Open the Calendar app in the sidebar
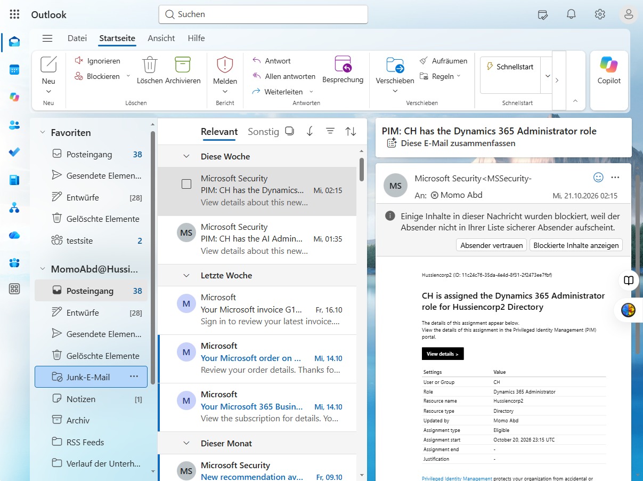 pyautogui.click(x=14, y=70)
